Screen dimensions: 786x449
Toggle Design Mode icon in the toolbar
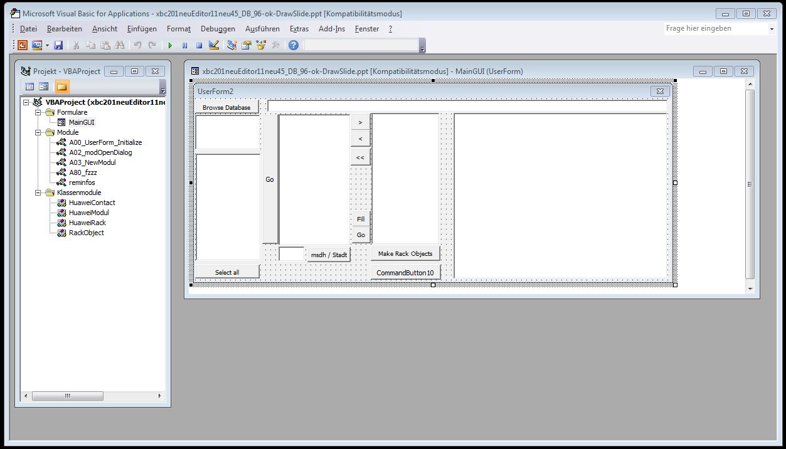[x=214, y=45]
